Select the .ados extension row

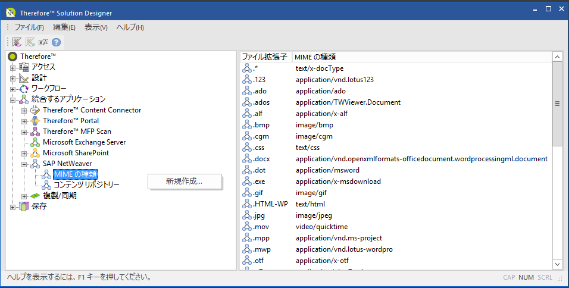coord(261,102)
